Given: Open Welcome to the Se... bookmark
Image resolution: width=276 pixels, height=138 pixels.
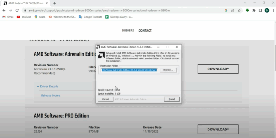Looking at the screenshot, I should (x=62, y=17).
